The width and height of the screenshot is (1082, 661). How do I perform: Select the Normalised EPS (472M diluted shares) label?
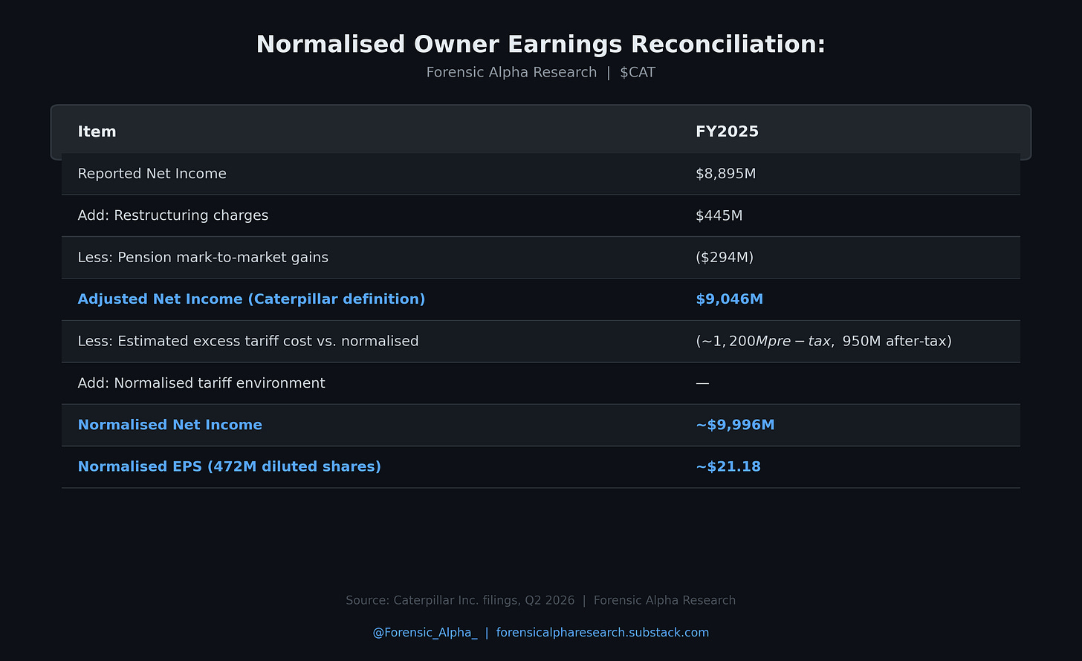click(x=230, y=466)
